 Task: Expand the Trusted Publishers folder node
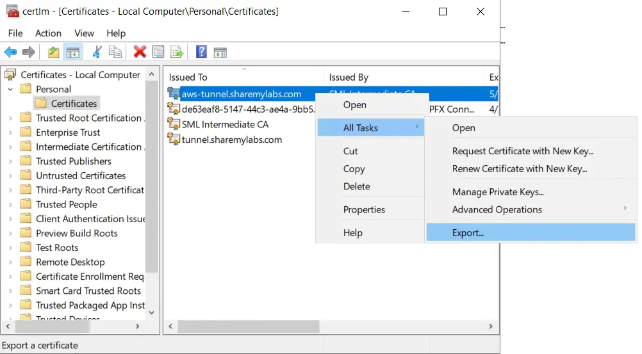point(11,161)
